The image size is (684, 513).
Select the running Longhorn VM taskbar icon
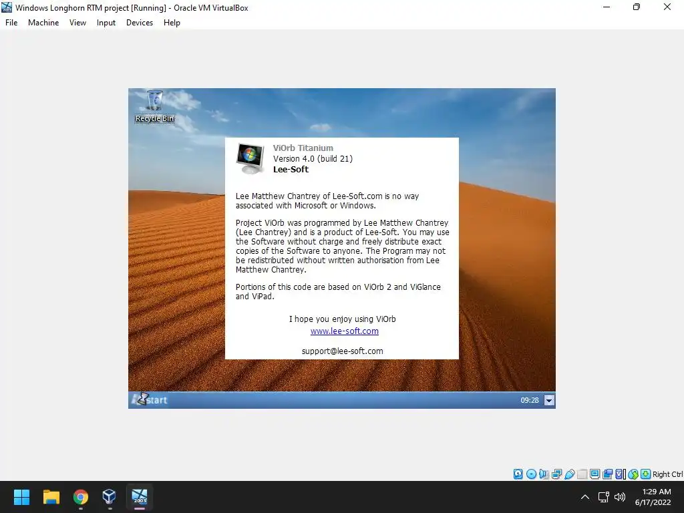pyautogui.click(x=140, y=497)
